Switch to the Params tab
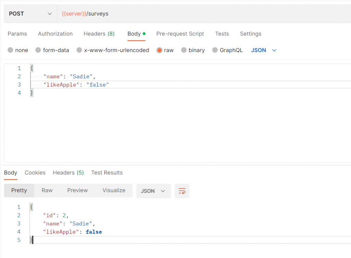Image resolution: width=351 pixels, height=258 pixels. pos(17,34)
